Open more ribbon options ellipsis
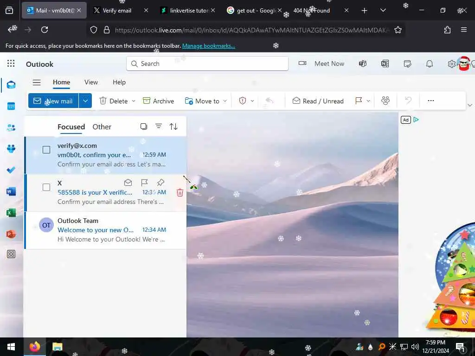475x356 pixels. [x=431, y=101]
